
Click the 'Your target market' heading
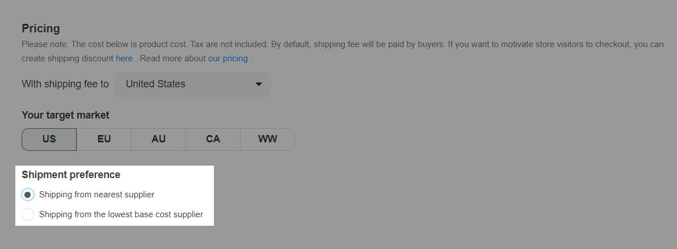[x=65, y=115]
